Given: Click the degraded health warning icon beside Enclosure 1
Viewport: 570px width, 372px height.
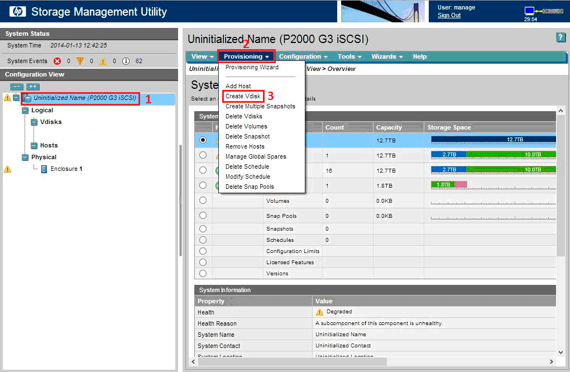Looking at the screenshot, I should [8, 168].
